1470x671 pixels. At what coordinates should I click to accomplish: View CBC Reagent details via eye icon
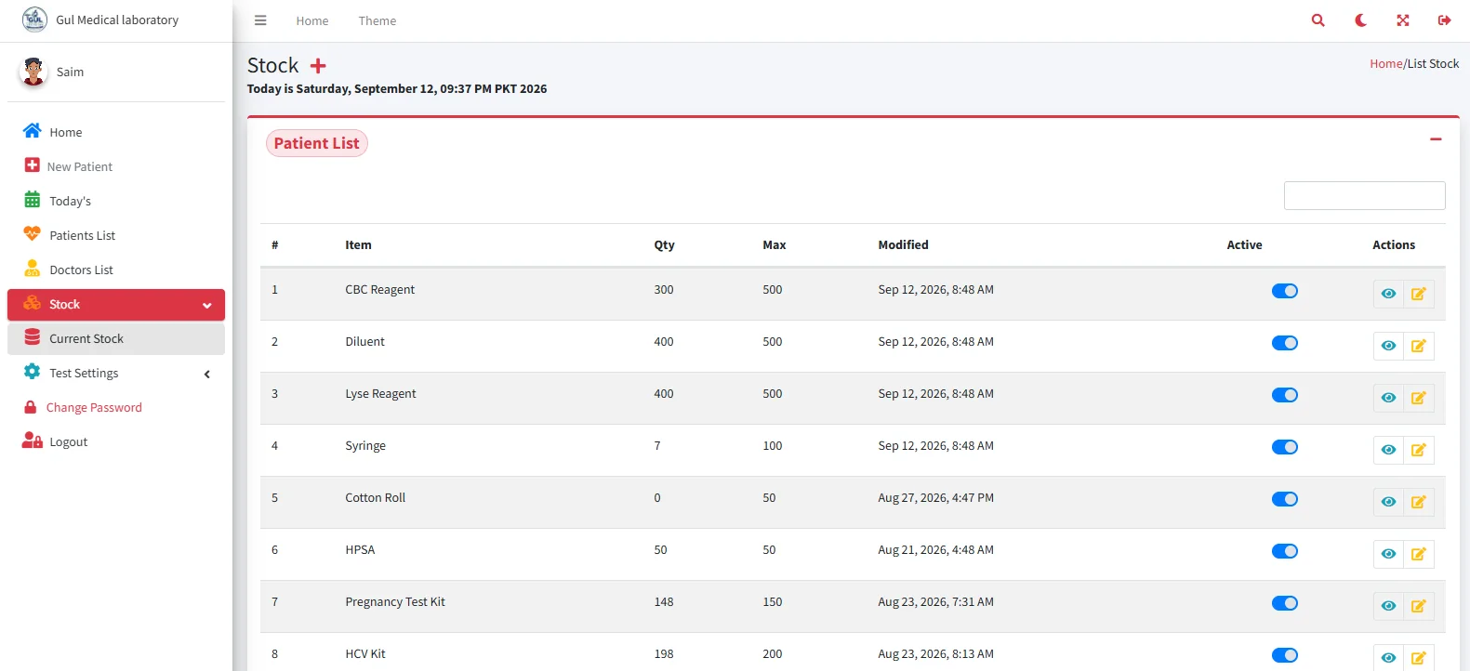1388,294
